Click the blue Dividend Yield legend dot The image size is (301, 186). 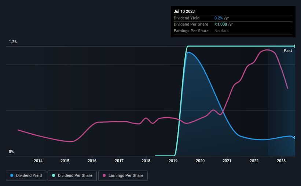coord(12,175)
